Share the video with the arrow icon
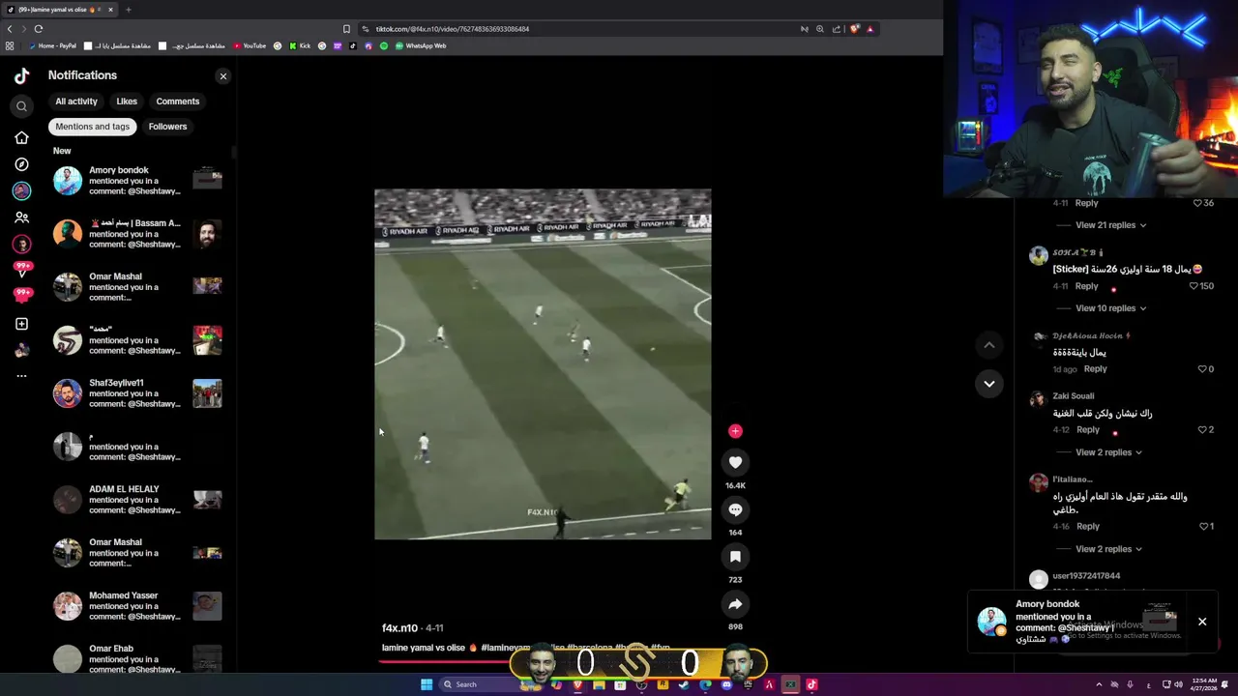The width and height of the screenshot is (1238, 696). pos(735,604)
